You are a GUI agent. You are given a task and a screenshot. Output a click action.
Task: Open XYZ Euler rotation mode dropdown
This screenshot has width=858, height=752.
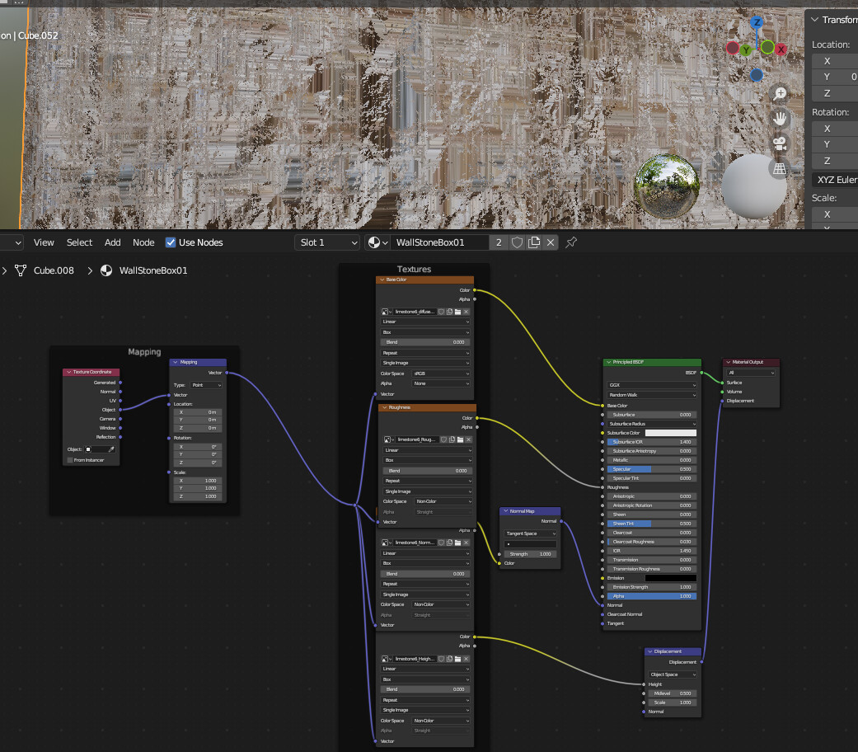[x=836, y=180]
